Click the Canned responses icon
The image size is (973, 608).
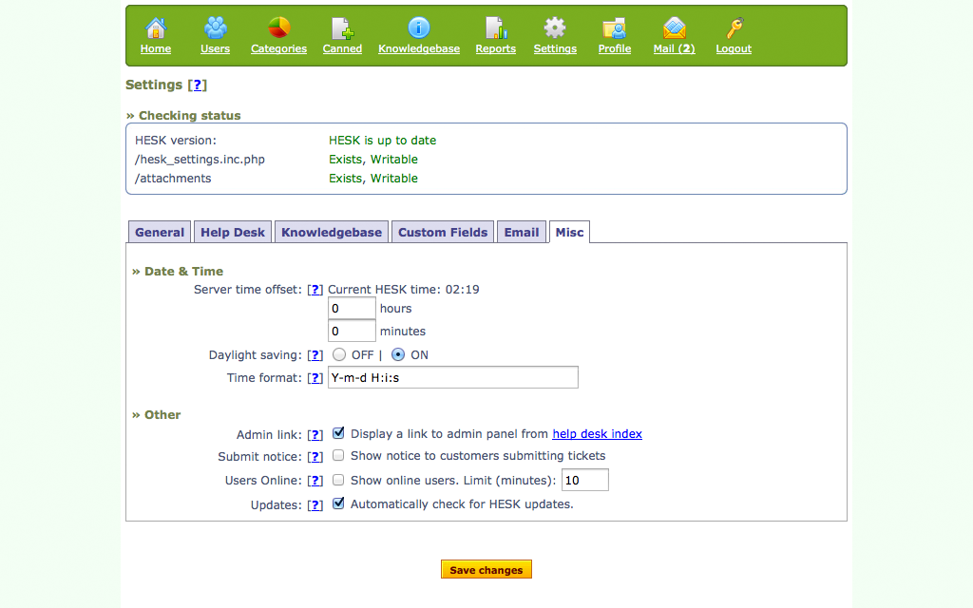[x=342, y=28]
